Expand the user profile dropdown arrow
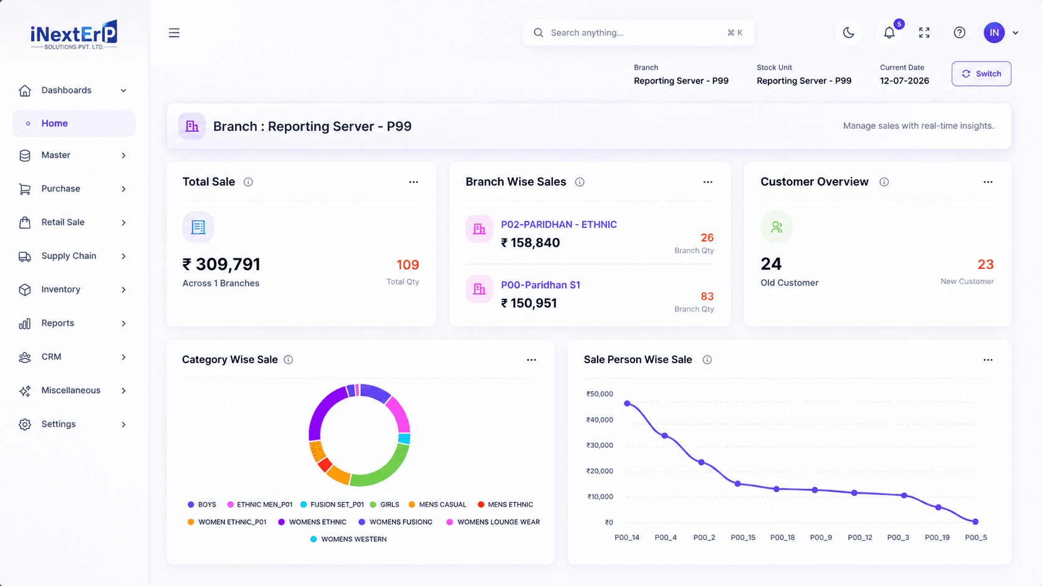1042x586 pixels. coord(1016,33)
